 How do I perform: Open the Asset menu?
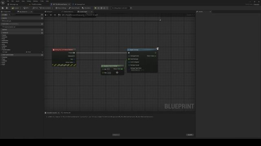[18, 1]
